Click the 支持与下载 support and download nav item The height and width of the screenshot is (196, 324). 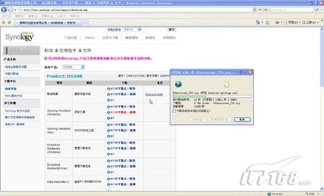coord(110,38)
